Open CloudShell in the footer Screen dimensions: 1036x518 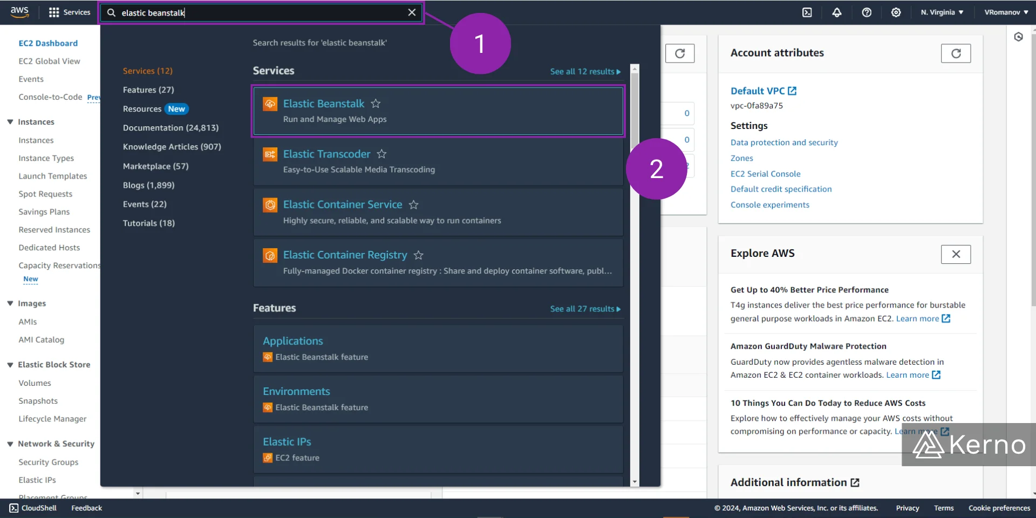tap(33, 508)
